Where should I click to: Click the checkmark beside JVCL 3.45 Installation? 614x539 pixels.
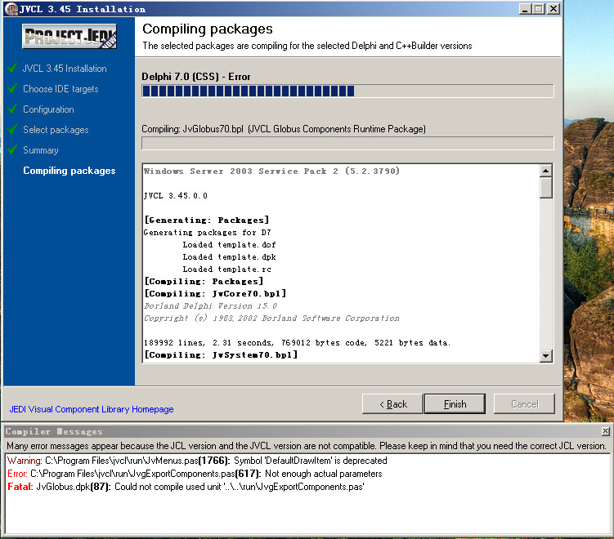(x=12, y=69)
